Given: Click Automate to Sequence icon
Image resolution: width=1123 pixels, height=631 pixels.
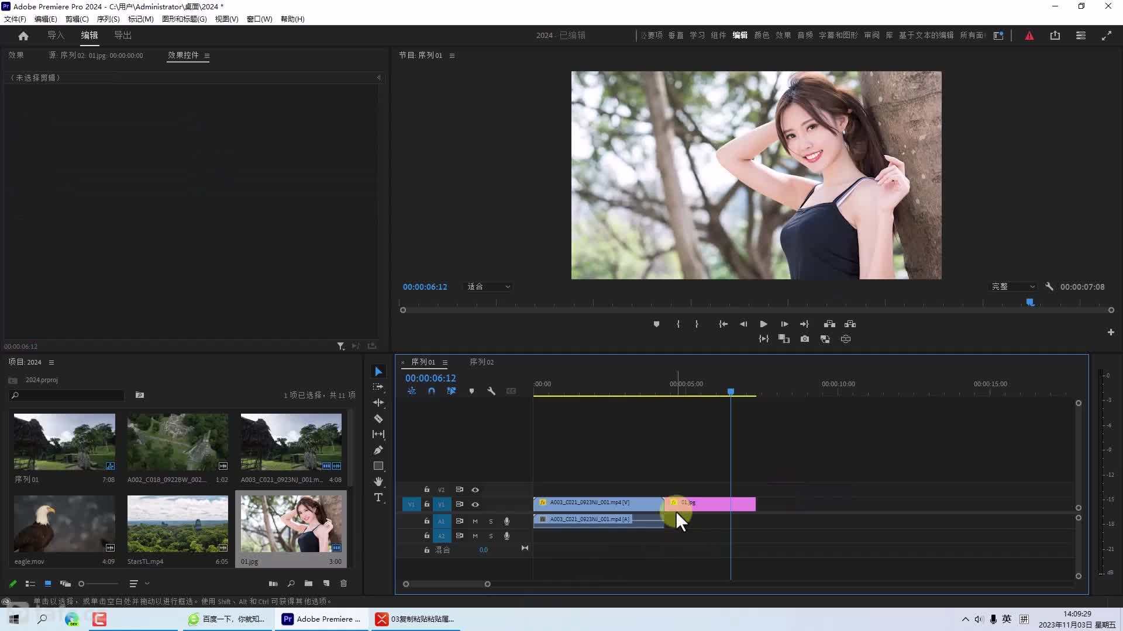Looking at the screenshot, I should click(273, 583).
